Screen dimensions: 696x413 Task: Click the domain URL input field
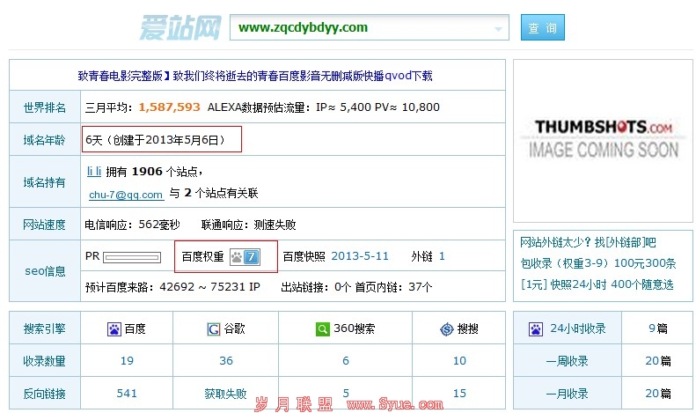[361, 28]
